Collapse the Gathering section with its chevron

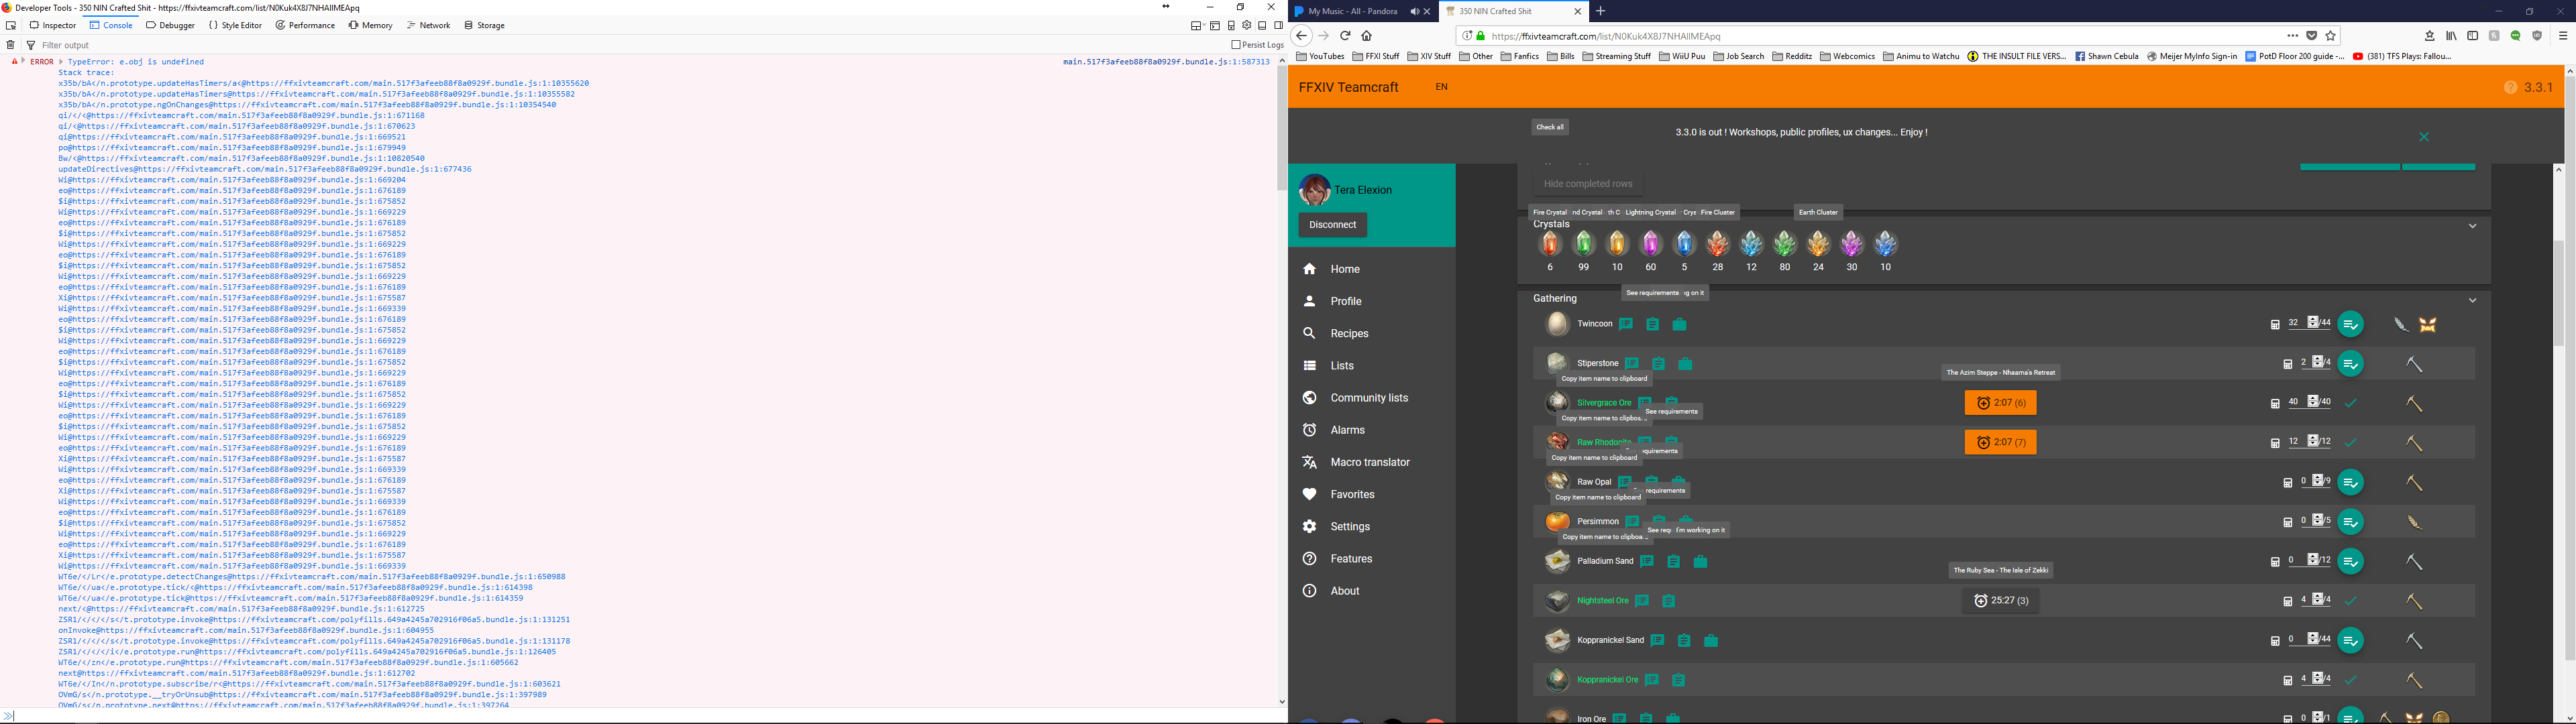pyautogui.click(x=2473, y=300)
